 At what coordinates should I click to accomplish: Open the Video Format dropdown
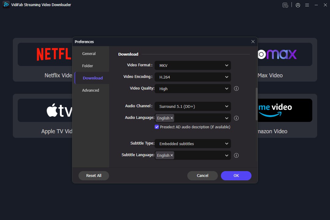click(193, 65)
